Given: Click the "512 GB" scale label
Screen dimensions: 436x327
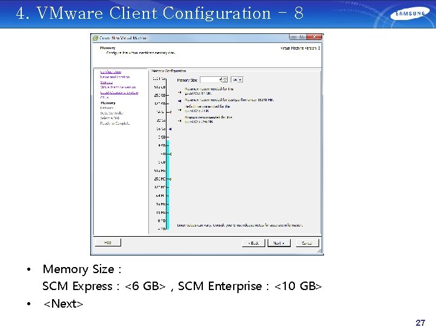Looking at the screenshot, I should (x=160, y=87).
